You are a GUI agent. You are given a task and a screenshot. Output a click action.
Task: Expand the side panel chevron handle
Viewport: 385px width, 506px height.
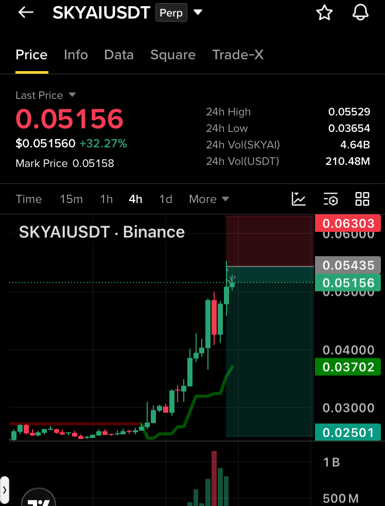click(4, 490)
